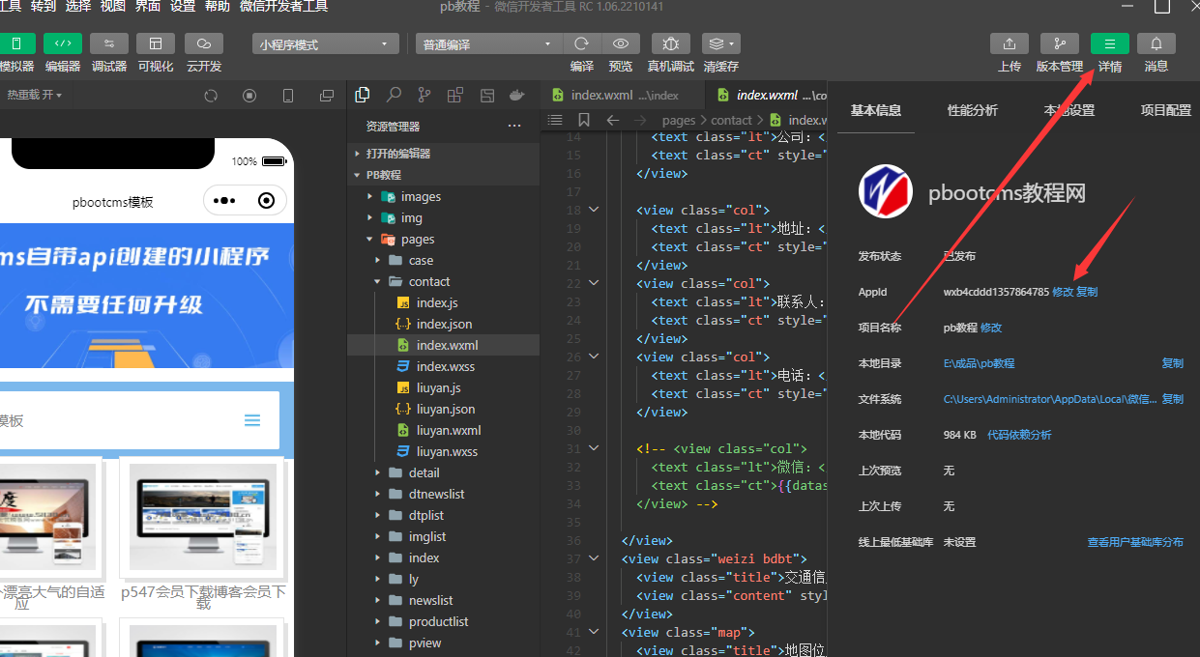Open the 资源管理器 more options ellipsis
This screenshot has width=1200, height=657.
pyautogui.click(x=514, y=127)
